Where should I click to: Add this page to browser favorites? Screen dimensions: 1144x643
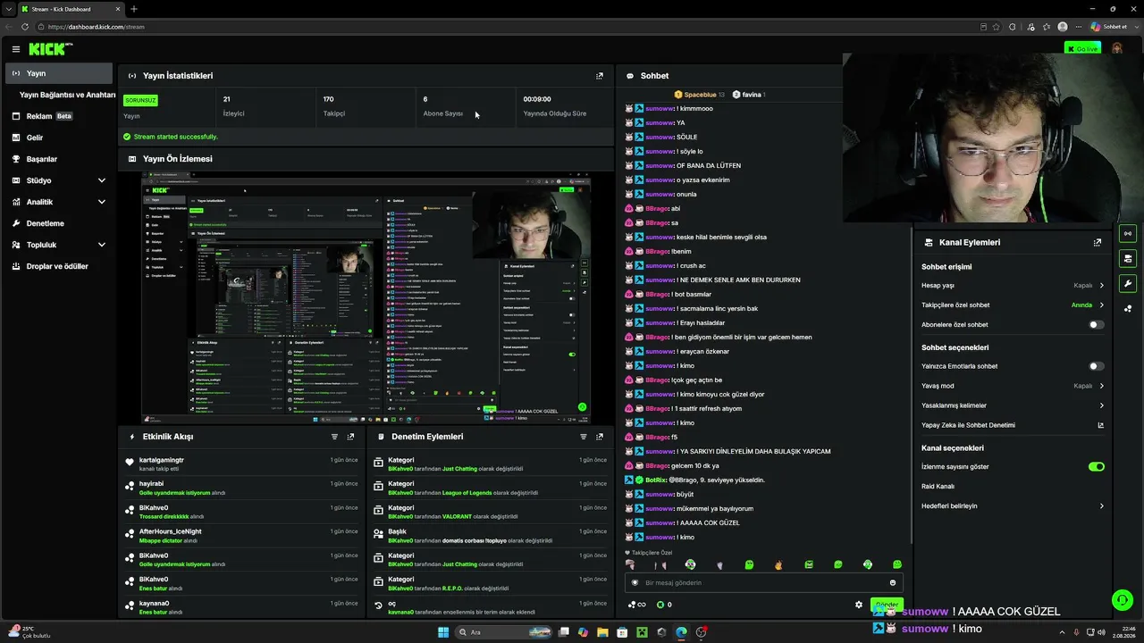point(996,27)
